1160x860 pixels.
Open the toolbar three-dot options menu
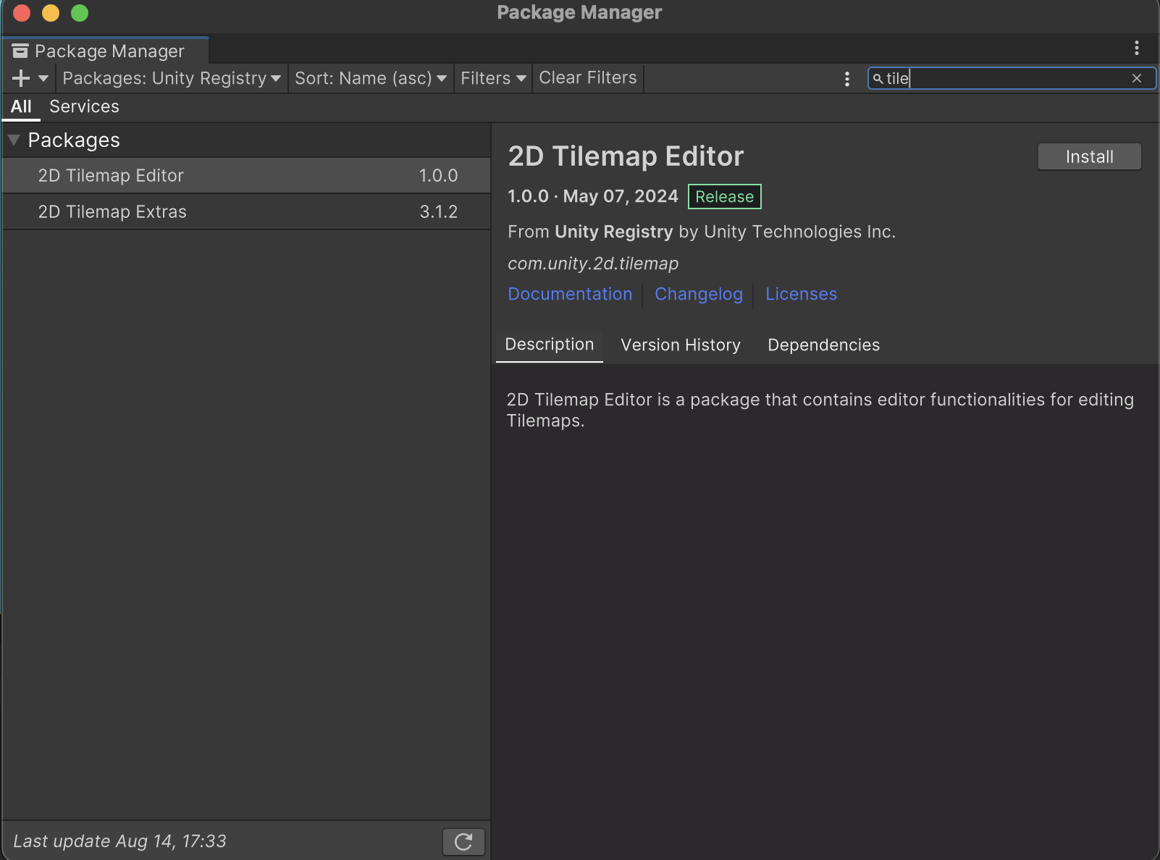[847, 78]
